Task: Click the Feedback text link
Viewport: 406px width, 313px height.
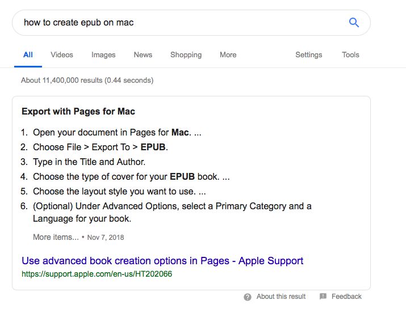Action: coord(346,297)
